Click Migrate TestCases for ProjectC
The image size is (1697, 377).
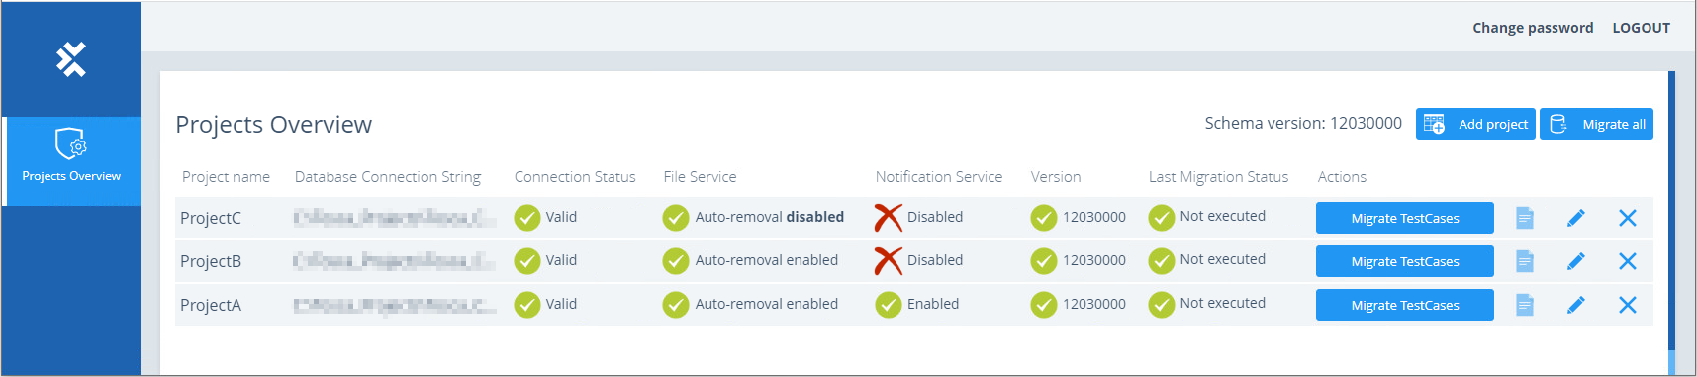click(x=1405, y=218)
